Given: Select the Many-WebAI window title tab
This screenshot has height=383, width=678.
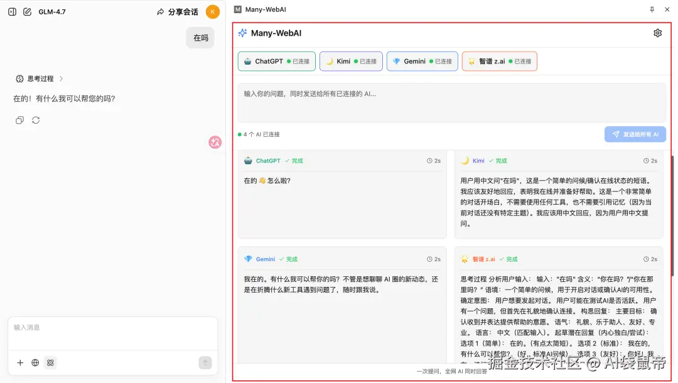Looking at the screenshot, I should [x=262, y=9].
